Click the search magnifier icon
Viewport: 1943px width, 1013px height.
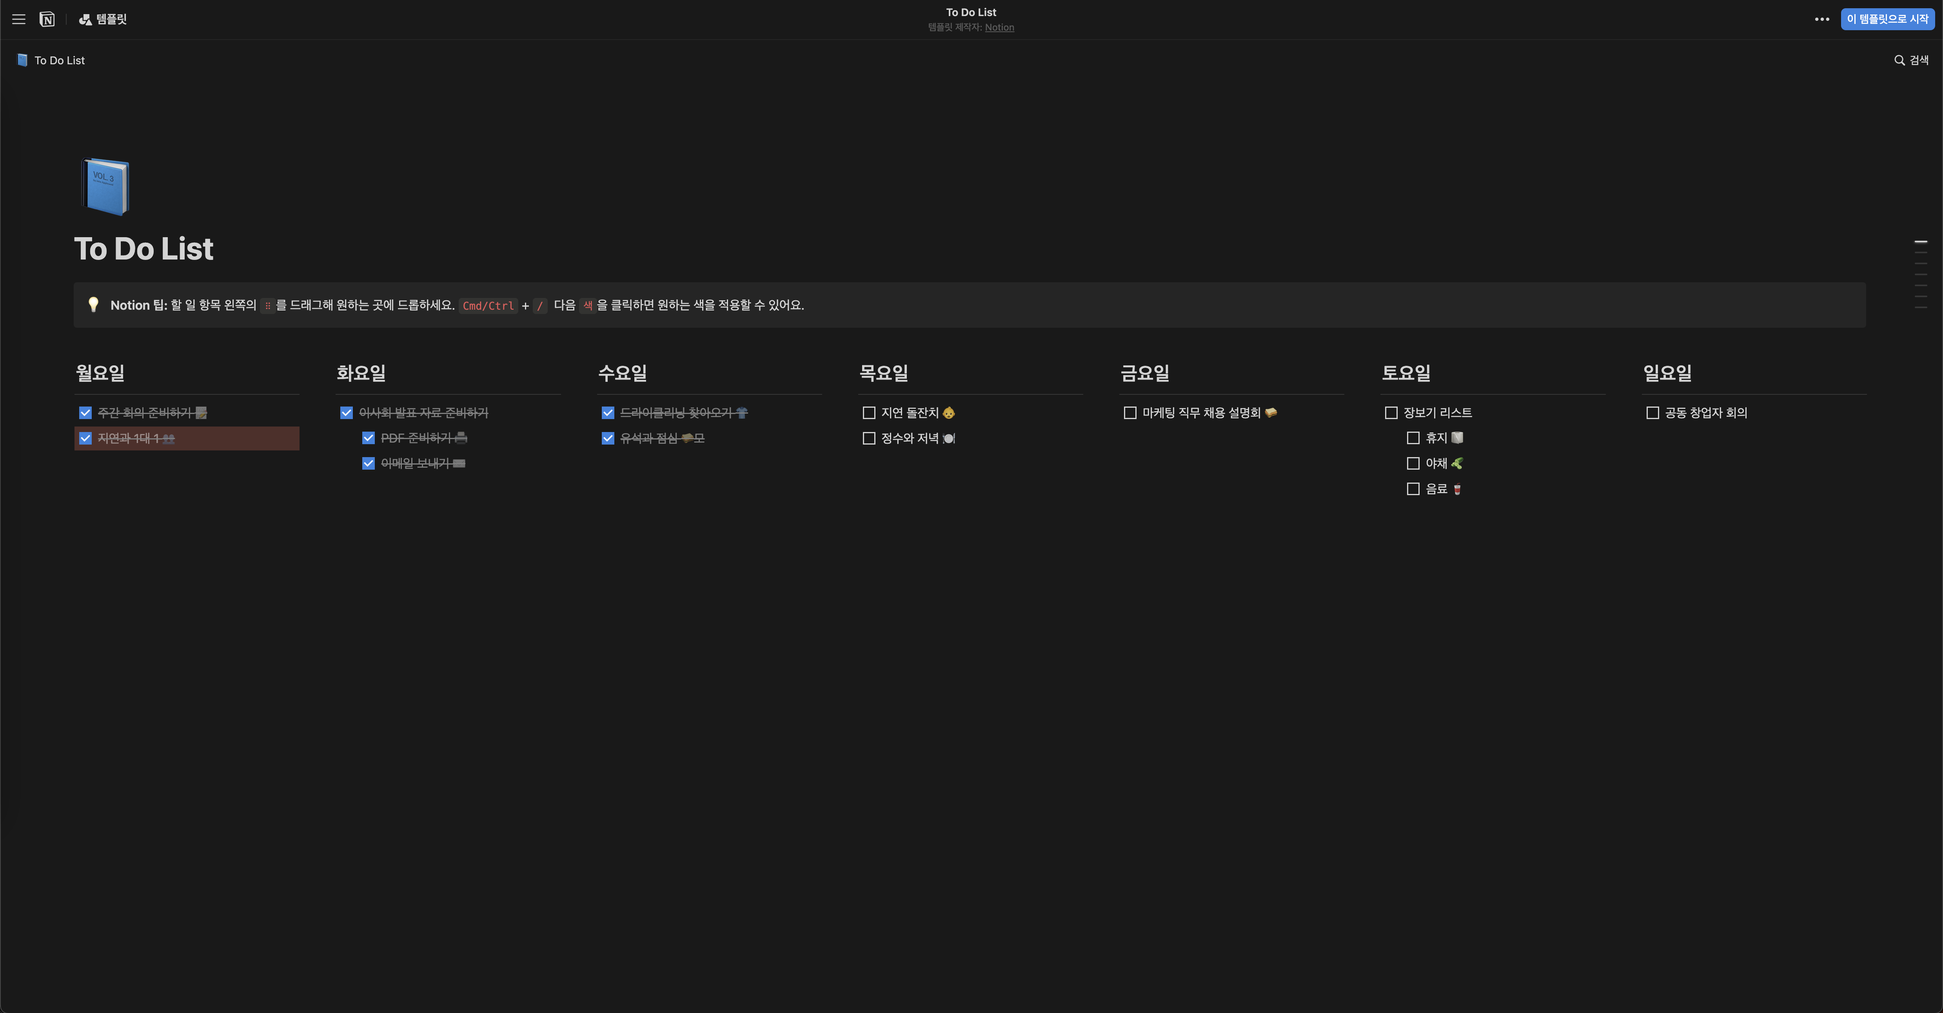tap(1899, 60)
